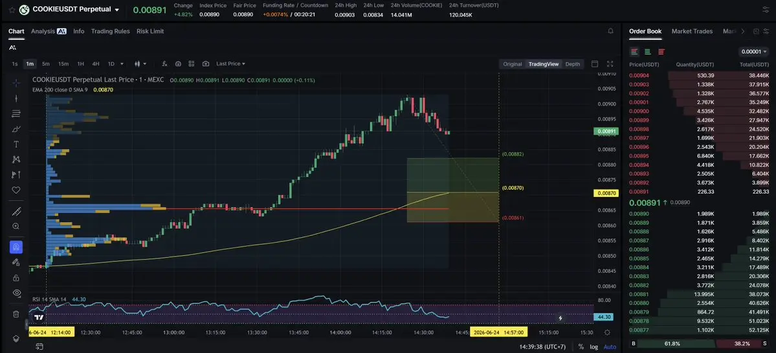The image size is (776, 353).
Task: Click the trash remove drawings icon
Action: click(16, 314)
